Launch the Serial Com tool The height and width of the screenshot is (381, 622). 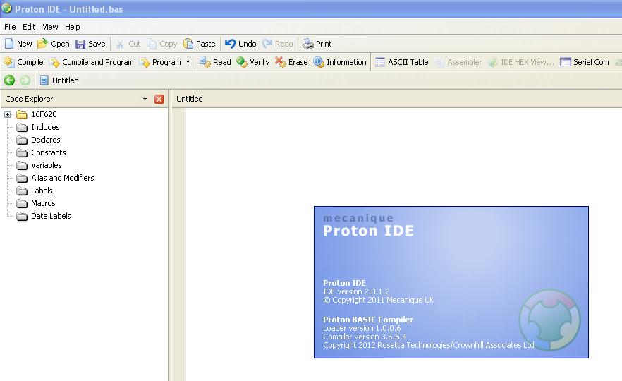point(566,62)
